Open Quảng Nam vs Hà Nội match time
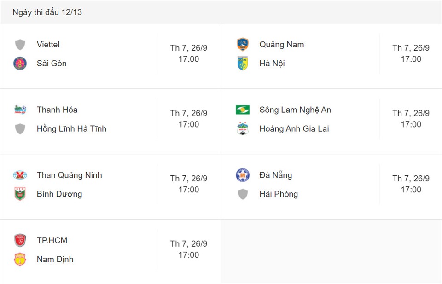Image resolution: width=442 pixels, height=284 pixels. (411, 53)
